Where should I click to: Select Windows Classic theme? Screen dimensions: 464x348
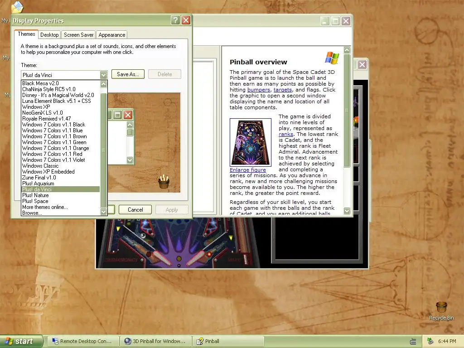point(61,166)
